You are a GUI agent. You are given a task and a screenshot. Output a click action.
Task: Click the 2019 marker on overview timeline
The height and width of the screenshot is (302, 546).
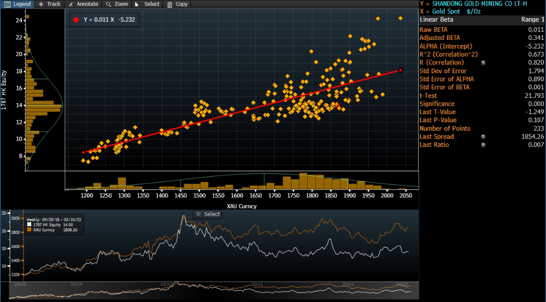coord(76,284)
